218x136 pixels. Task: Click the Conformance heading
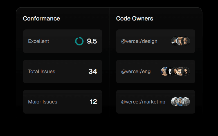point(41,19)
